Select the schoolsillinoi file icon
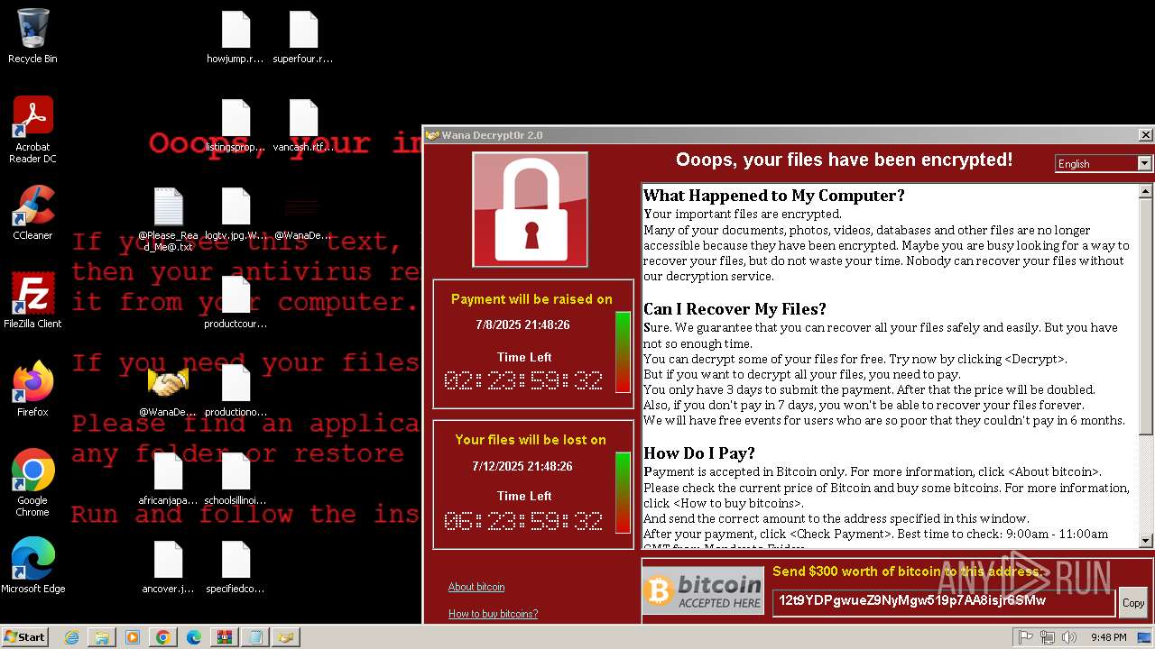The height and width of the screenshot is (649, 1155). (236, 480)
